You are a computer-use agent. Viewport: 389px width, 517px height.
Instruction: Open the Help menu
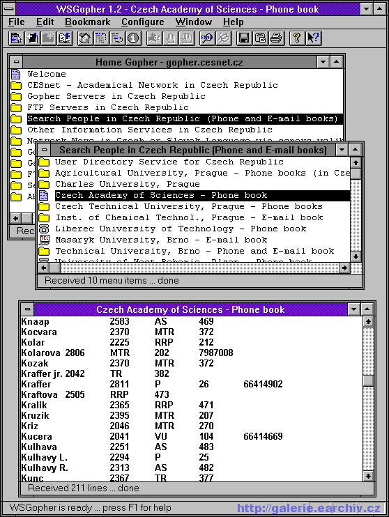point(234,22)
